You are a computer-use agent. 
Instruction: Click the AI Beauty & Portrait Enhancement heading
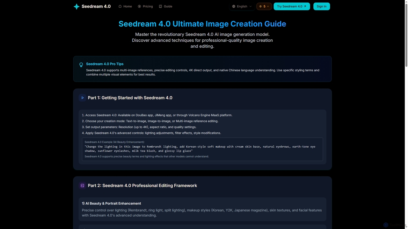tap(111, 203)
